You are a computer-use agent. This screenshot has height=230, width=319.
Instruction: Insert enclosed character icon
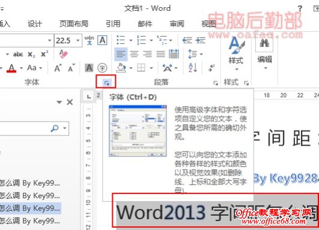[102, 68]
